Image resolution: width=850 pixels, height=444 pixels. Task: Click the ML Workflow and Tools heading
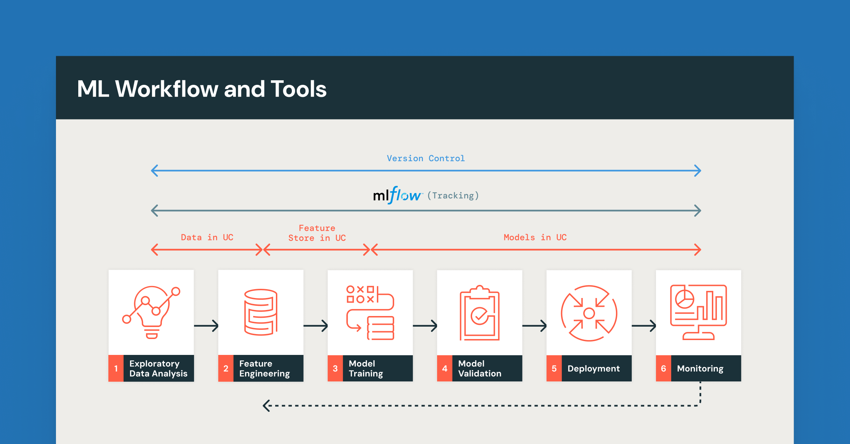(202, 89)
